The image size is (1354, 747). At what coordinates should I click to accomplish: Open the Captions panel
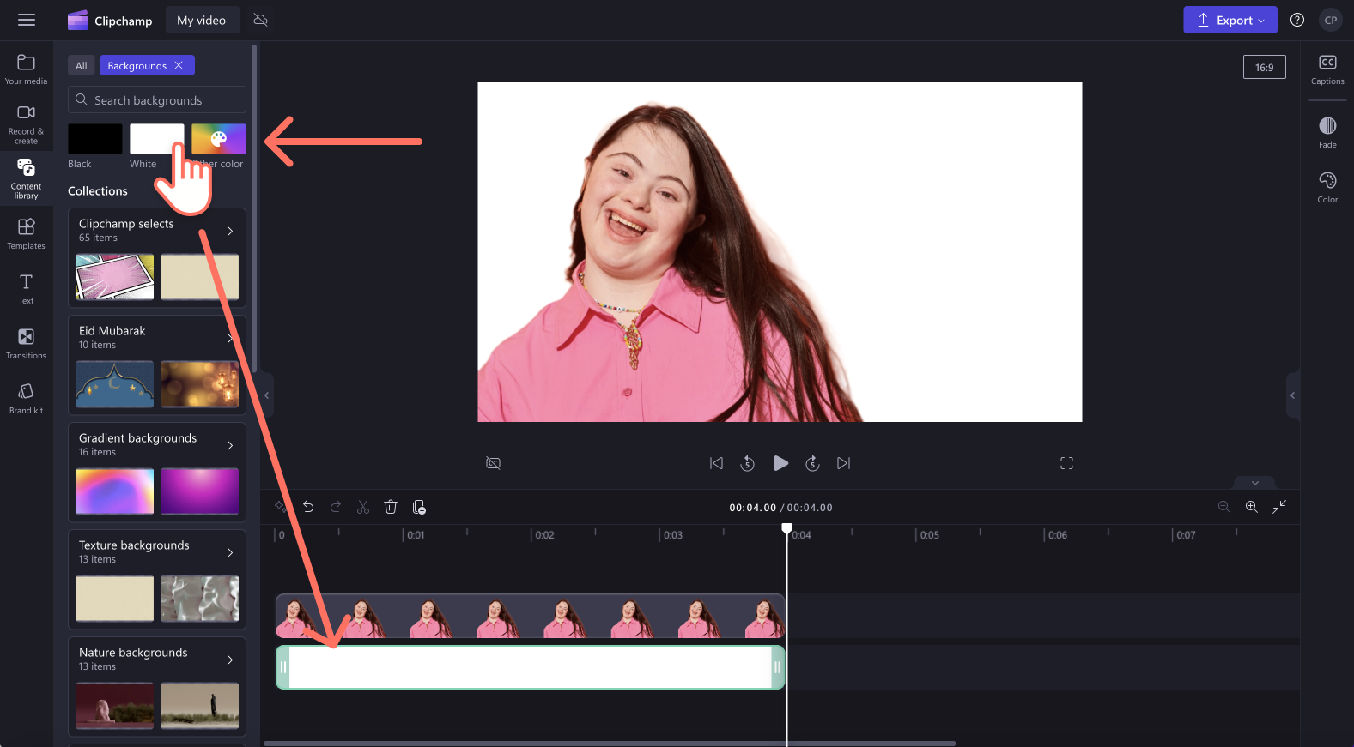[1327, 69]
